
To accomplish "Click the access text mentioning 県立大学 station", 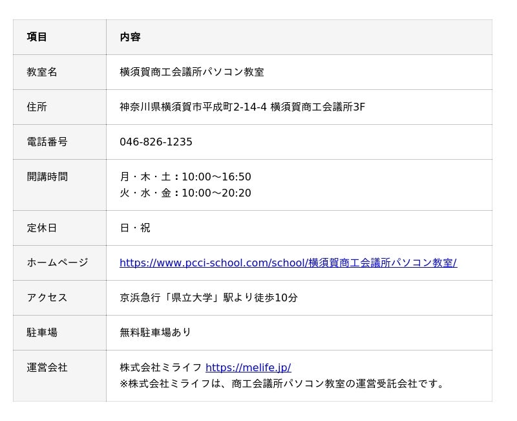I will pyautogui.click(x=208, y=297).
